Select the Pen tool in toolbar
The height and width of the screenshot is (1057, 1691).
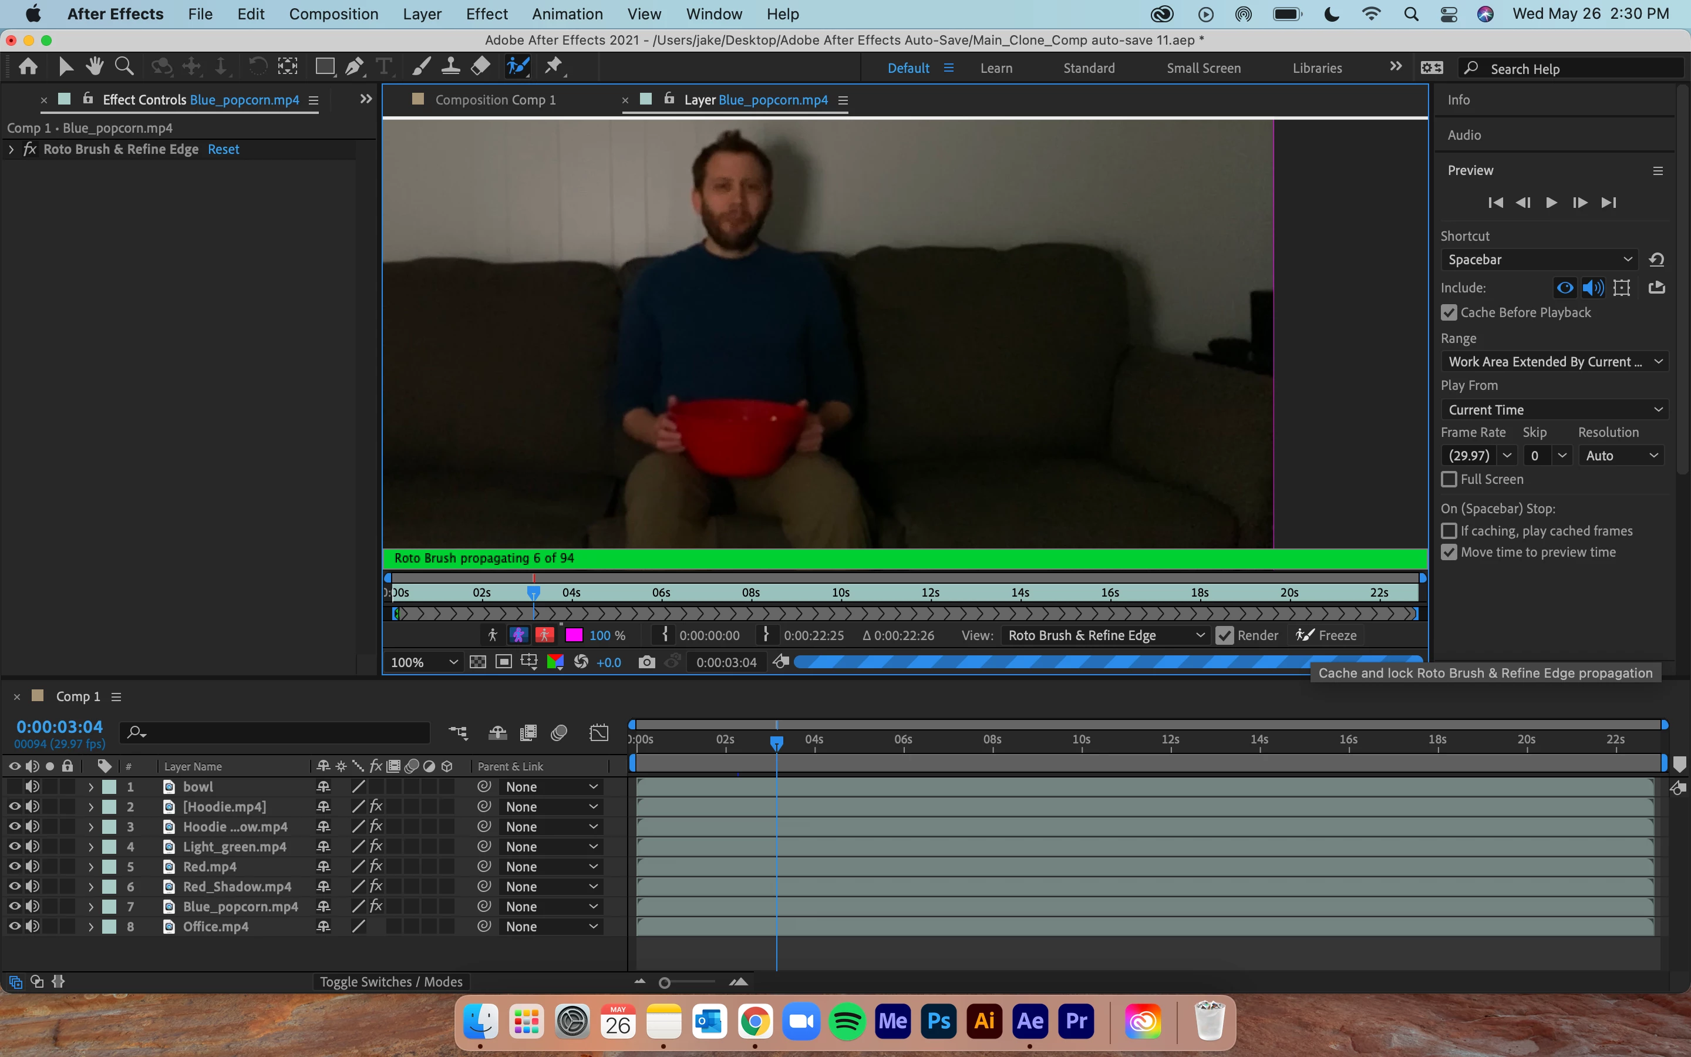click(x=354, y=67)
